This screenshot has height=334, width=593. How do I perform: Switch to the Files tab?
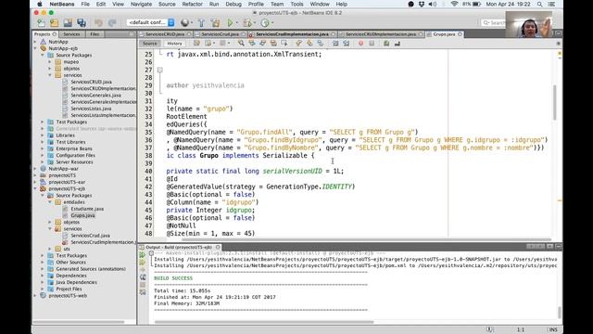95,34
